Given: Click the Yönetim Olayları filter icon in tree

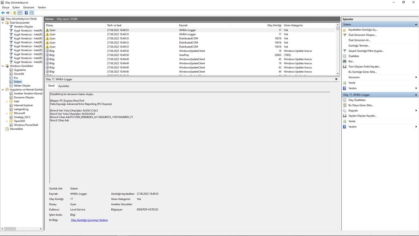Looking at the screenshot, I should [x=11, y=27].
